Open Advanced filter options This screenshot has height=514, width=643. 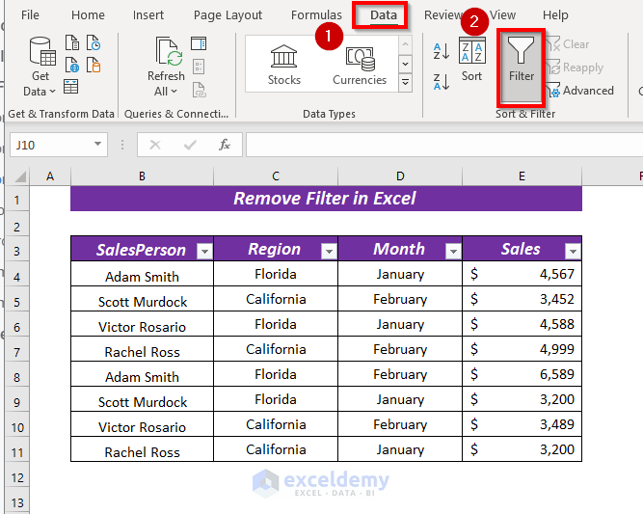coord(579,91)
